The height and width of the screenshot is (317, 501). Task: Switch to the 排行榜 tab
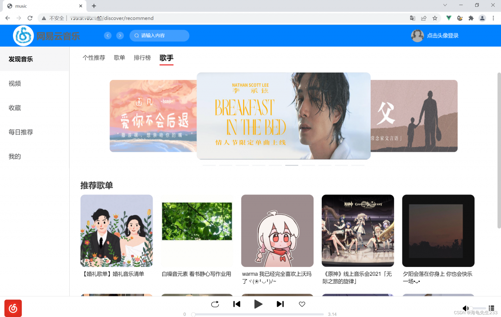142,58
